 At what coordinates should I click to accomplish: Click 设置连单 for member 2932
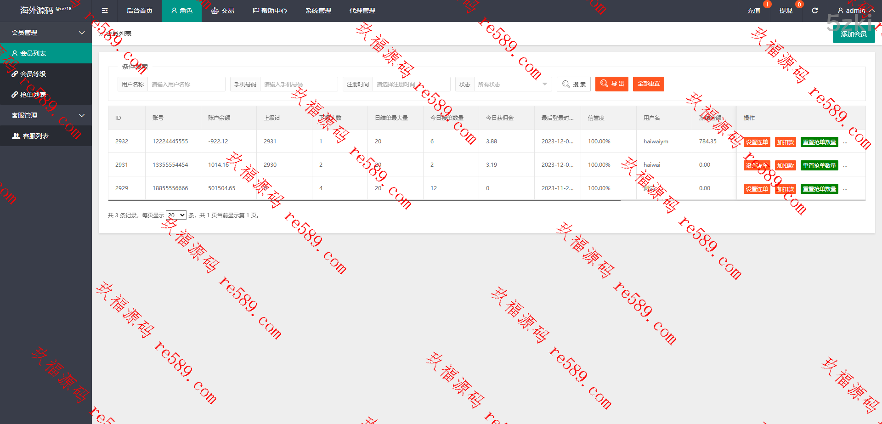point(757,142)
